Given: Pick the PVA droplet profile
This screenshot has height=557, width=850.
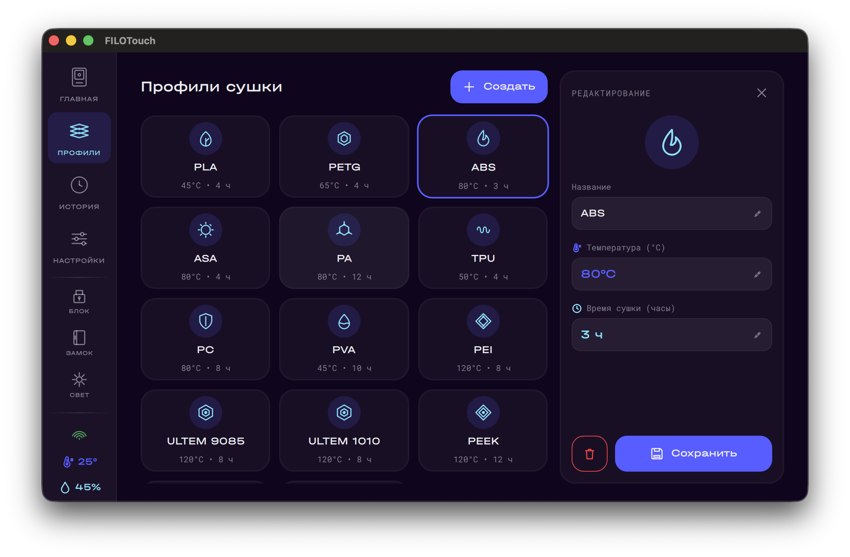Looking at the screenshot, I should [344, 339].
